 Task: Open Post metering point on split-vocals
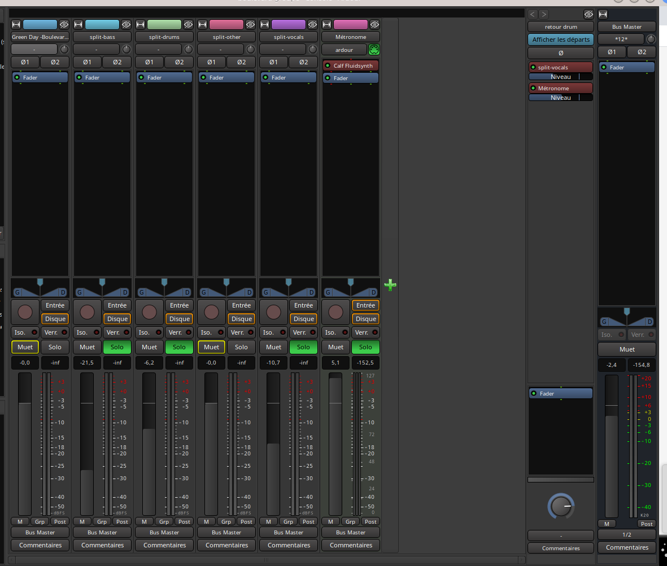click(x=308, y=521)
